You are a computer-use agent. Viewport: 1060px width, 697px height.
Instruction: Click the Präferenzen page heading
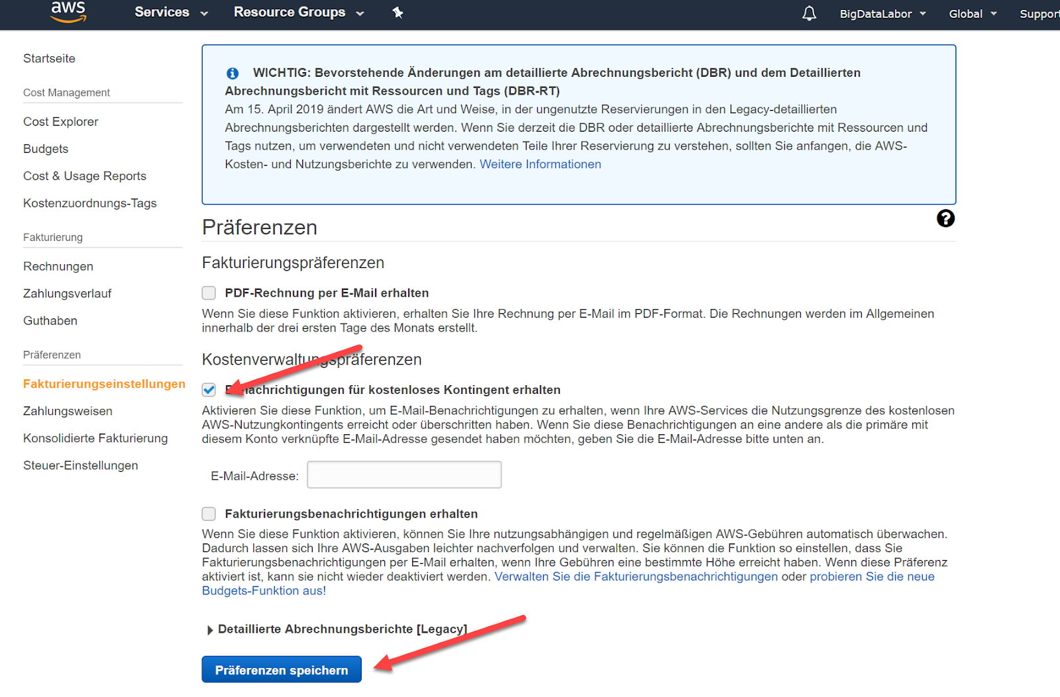[x=260, y=227]
